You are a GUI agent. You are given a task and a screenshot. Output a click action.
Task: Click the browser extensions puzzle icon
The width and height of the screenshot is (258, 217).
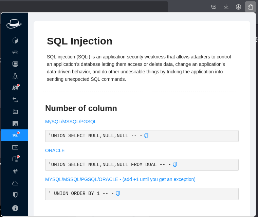tap(251, 7)
